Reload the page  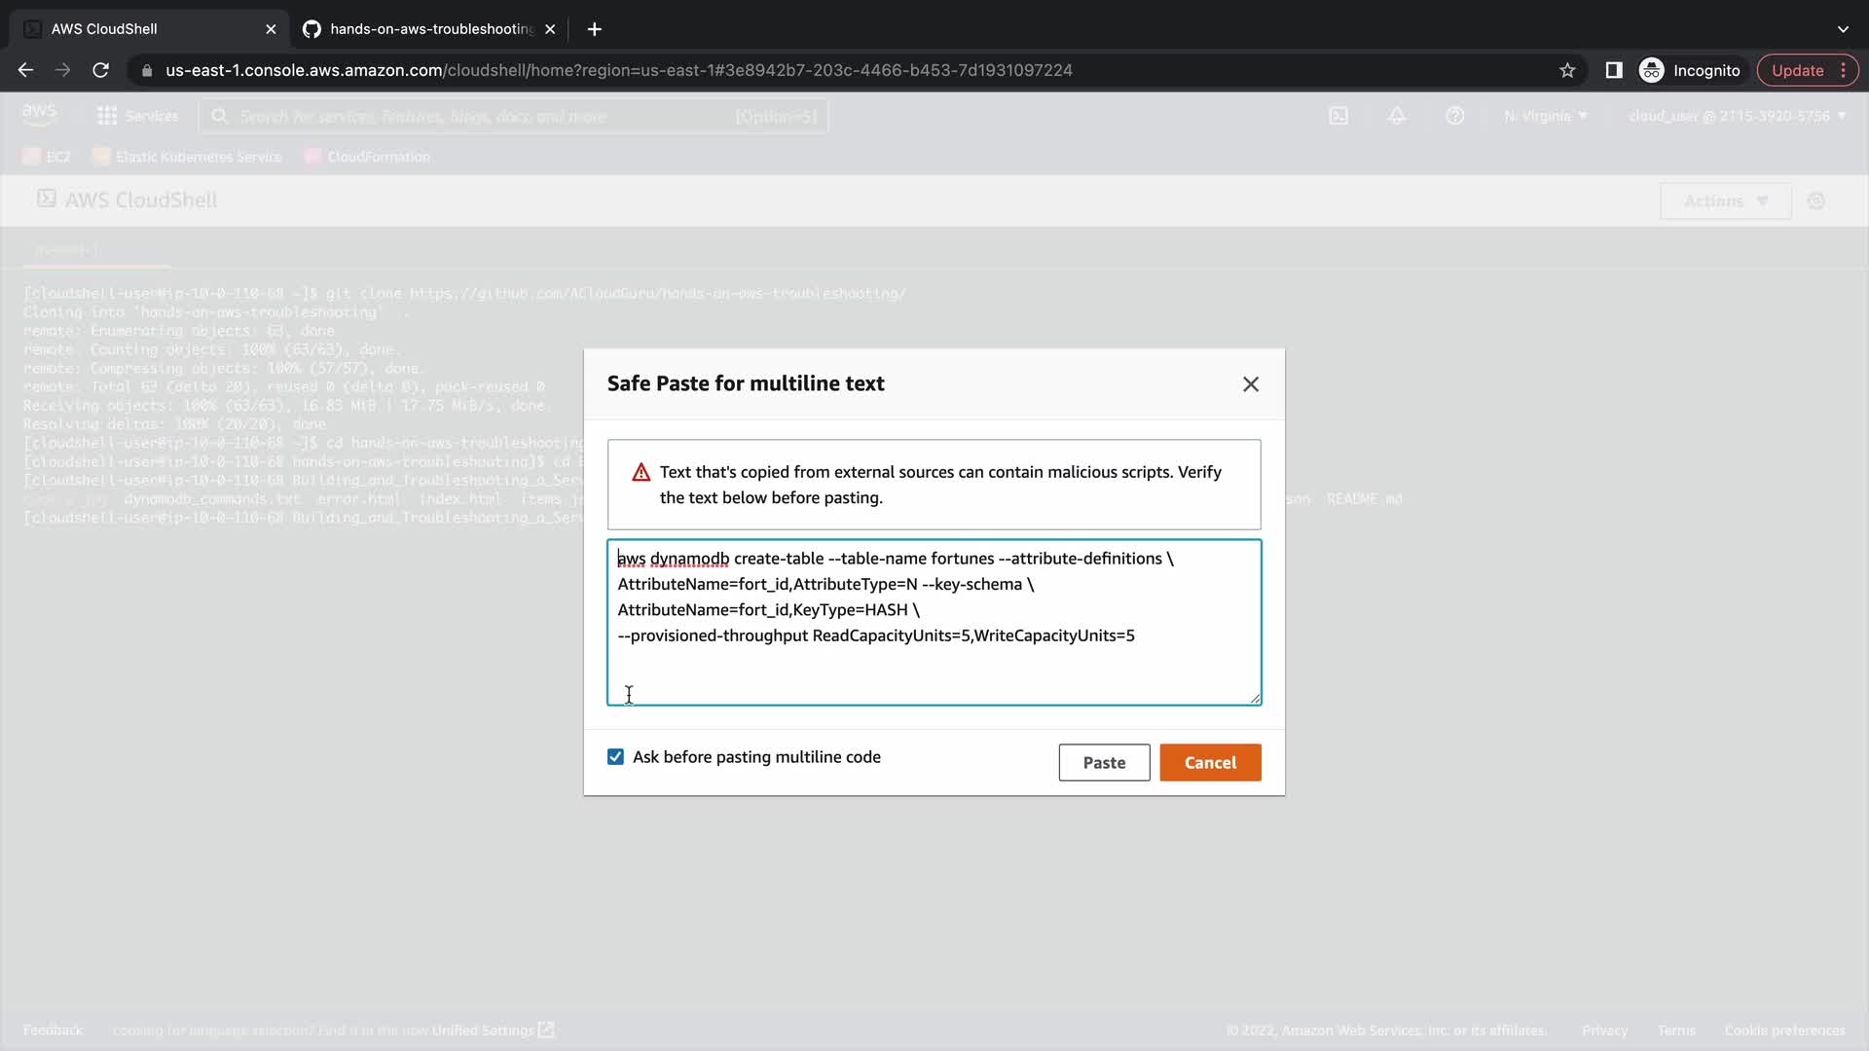tap(100, 70)
